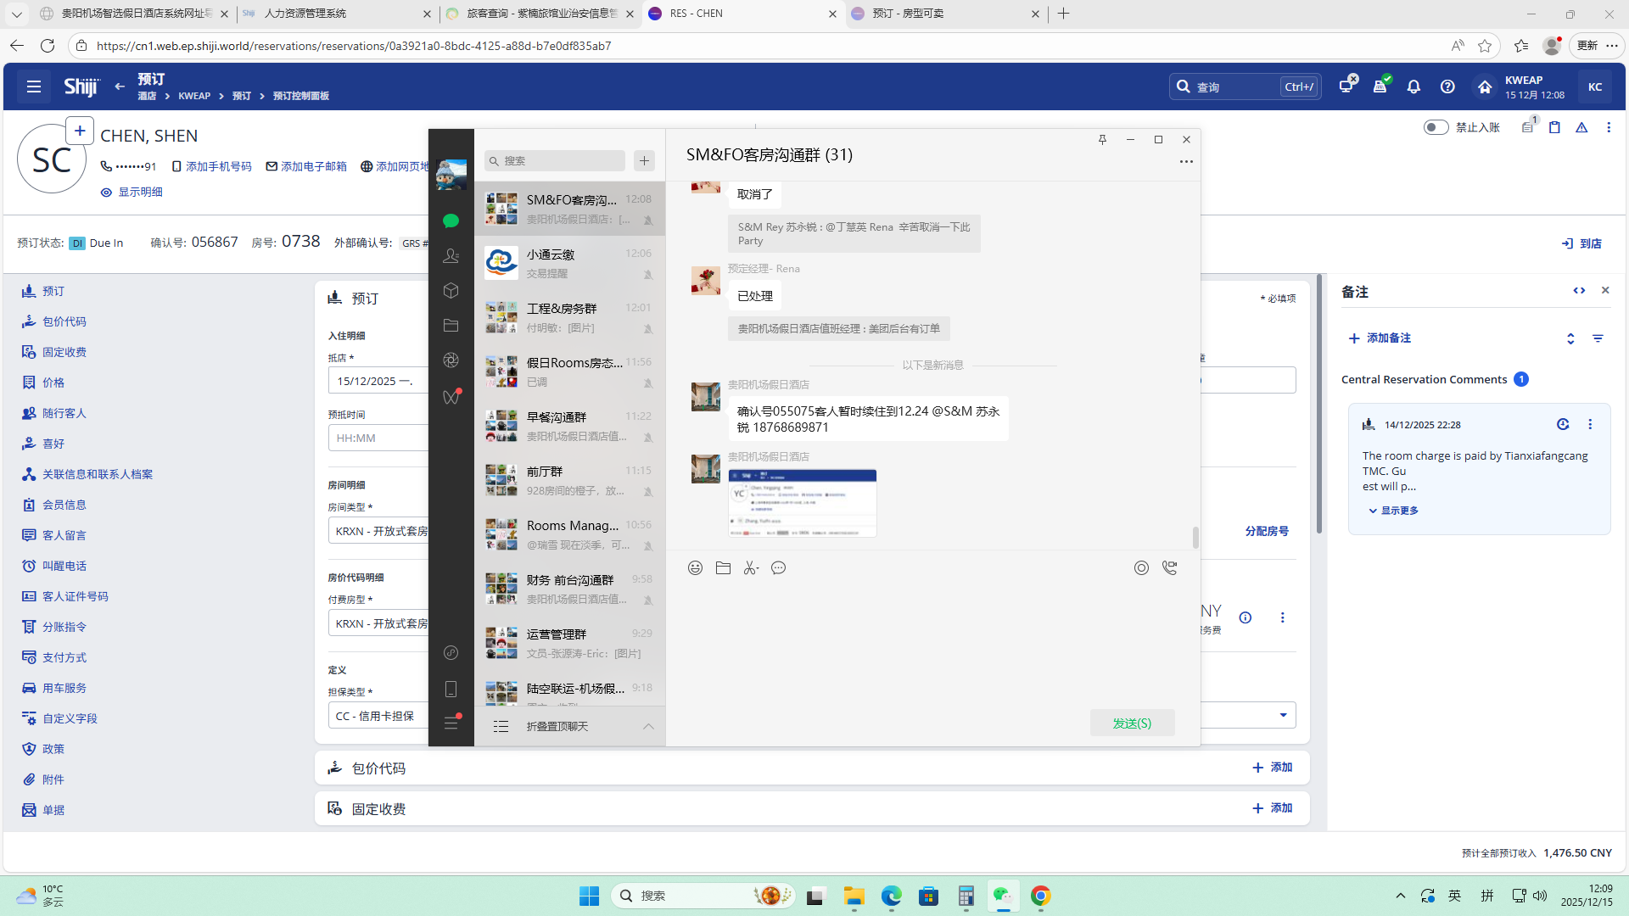Viewport: 1629px width, 916px height.
Task: Toggle 显示明细 eye icon for guest
Action: [107, 193]
